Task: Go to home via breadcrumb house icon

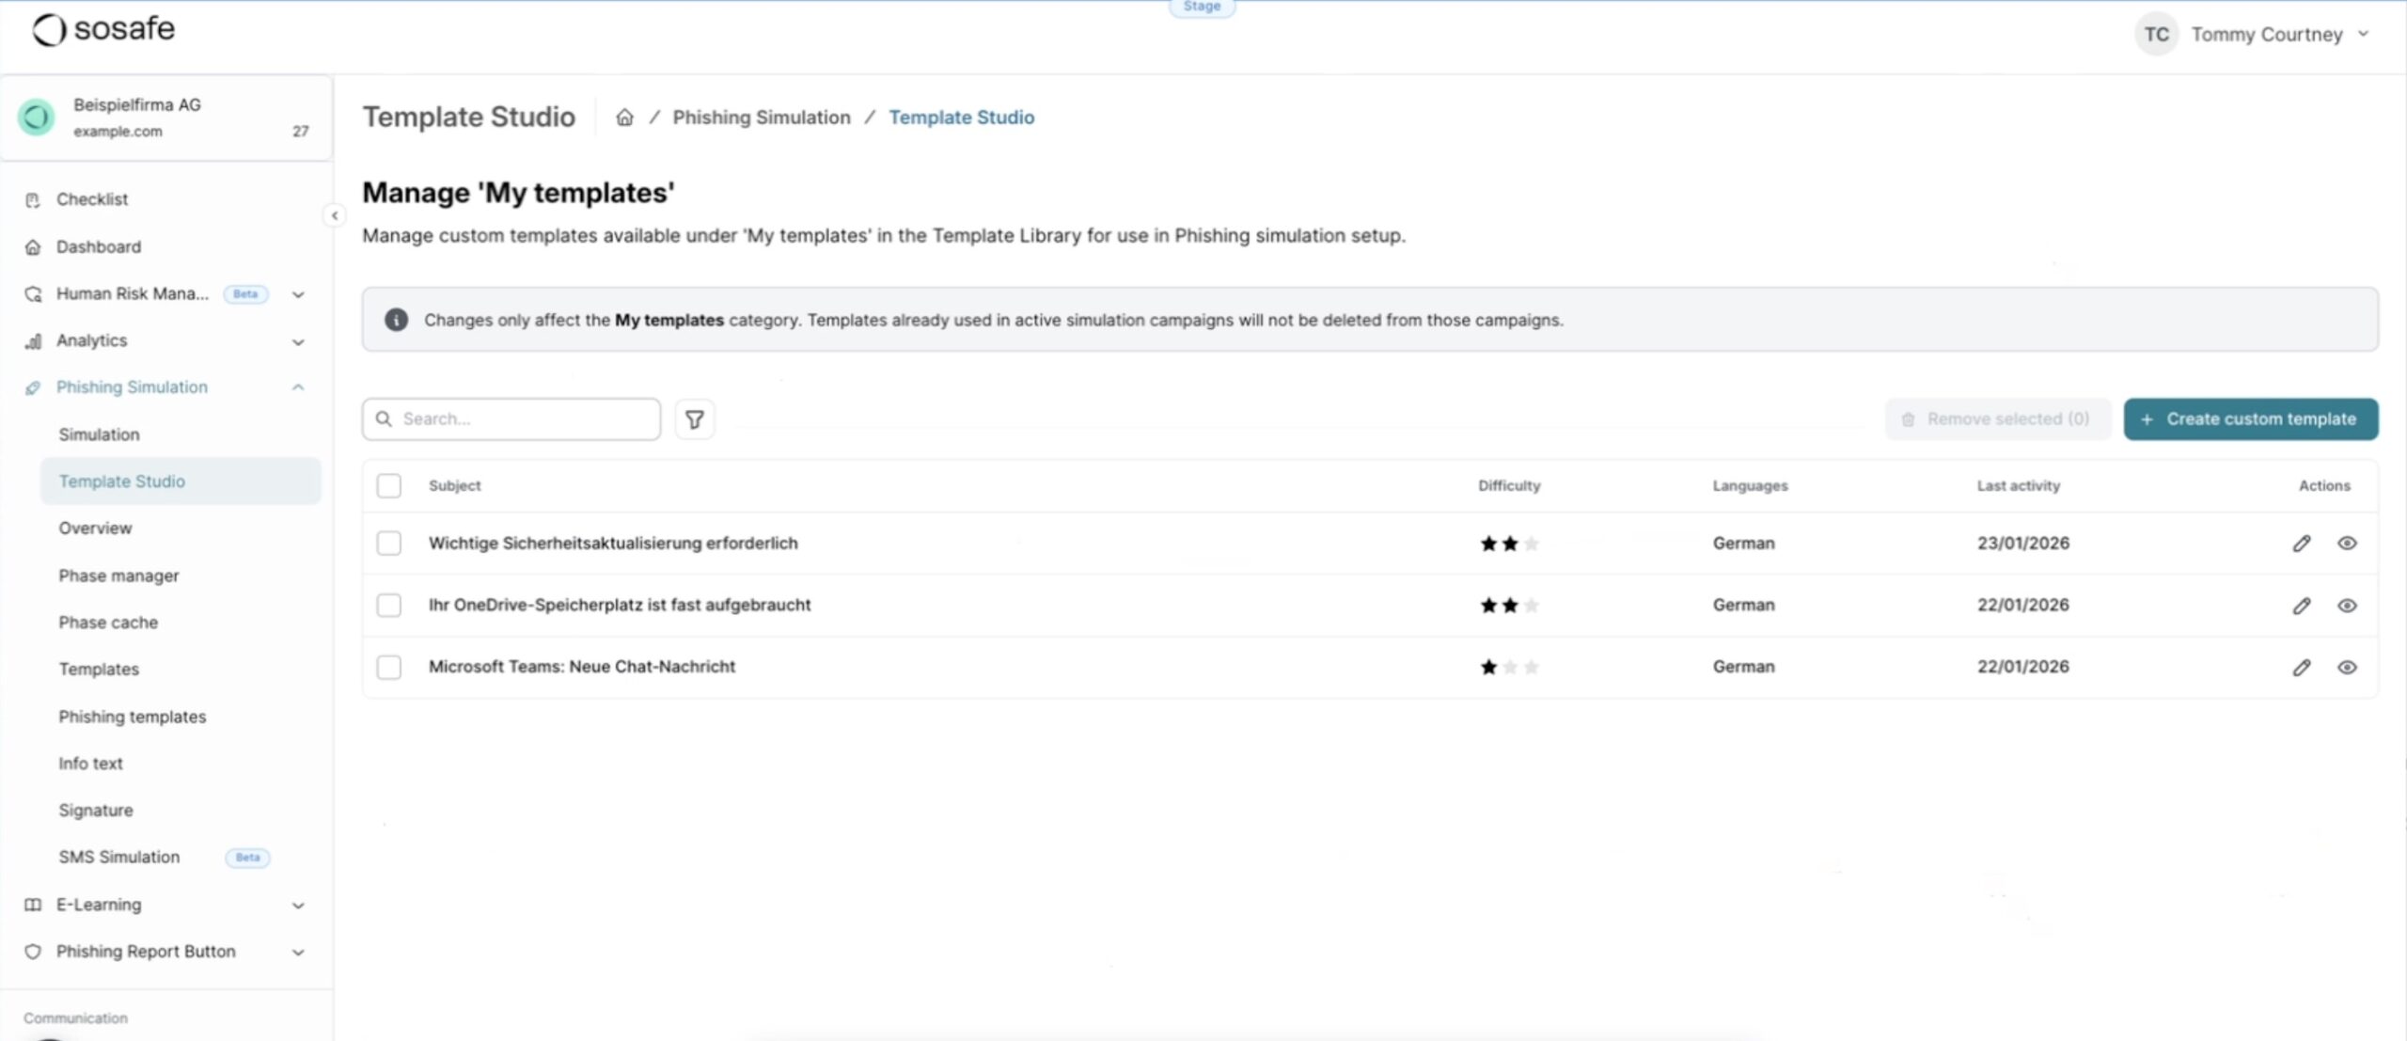Action: click(x=624, y=118)
